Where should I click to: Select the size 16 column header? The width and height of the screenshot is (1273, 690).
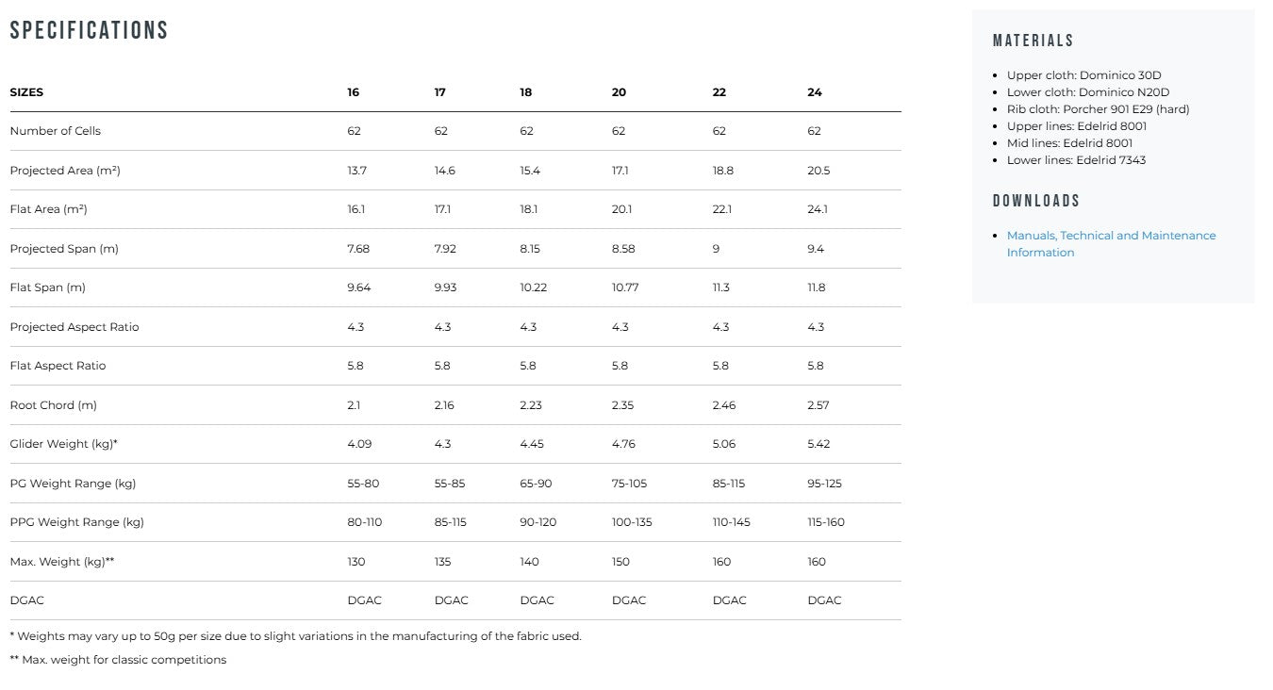(353, 92)
